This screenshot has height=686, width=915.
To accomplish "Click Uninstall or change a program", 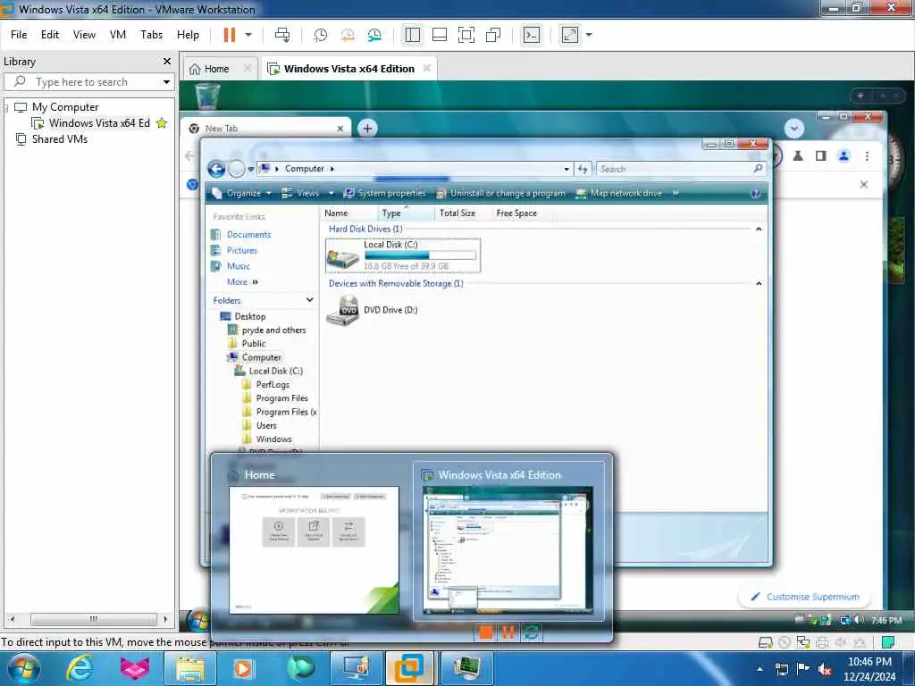I will coord(501,193).
